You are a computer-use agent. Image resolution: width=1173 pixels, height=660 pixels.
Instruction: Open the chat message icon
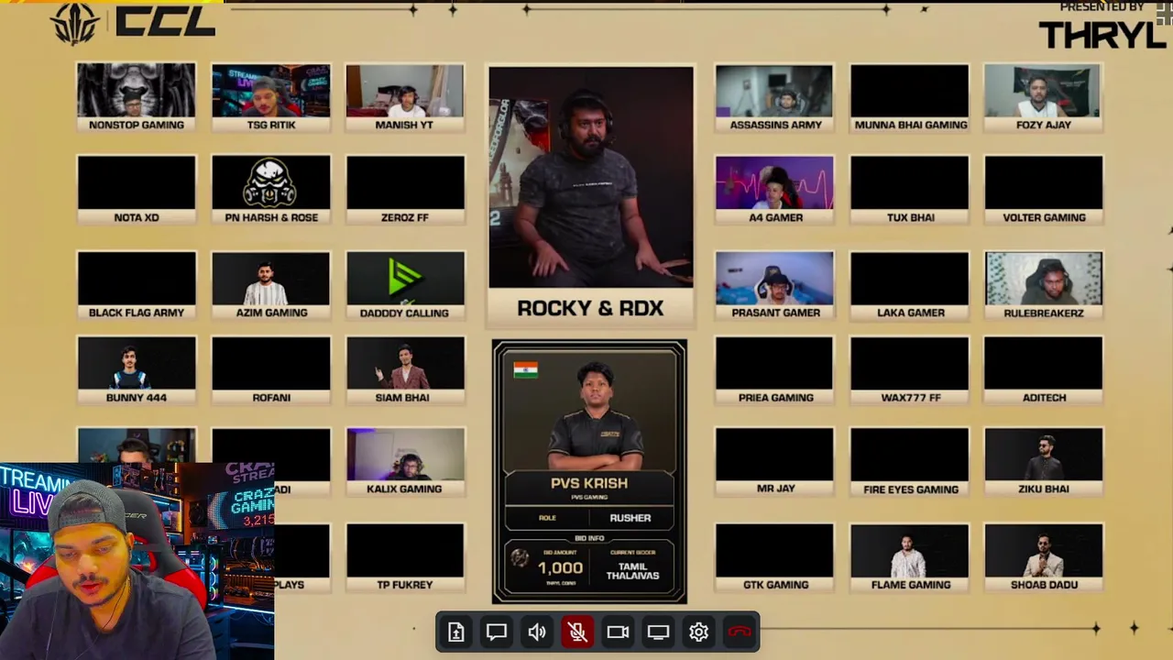[497, 632]
